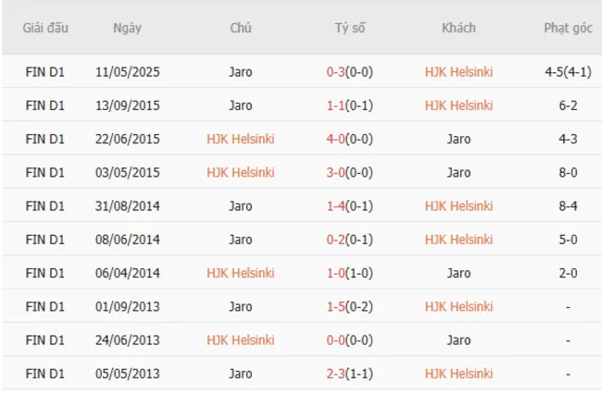Click HJK Helsinki home team on 22/06/2015

(x=240, y=139)
